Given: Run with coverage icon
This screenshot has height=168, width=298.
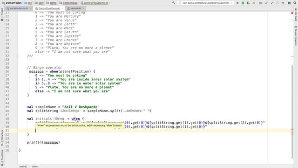Looking at the screenshot, I should 248,3.
